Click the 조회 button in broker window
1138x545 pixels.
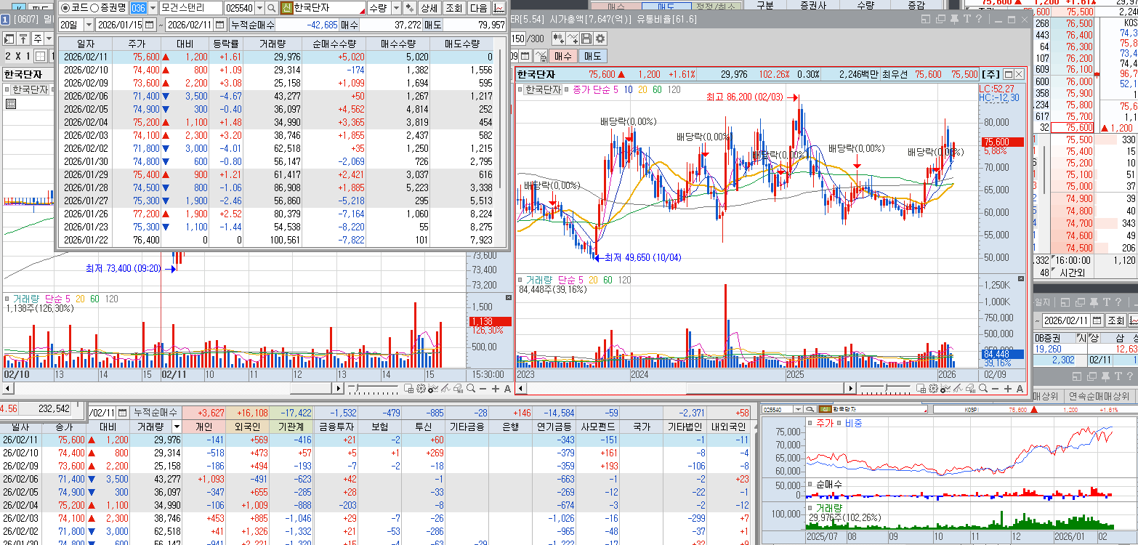click(x=453, y=8)
